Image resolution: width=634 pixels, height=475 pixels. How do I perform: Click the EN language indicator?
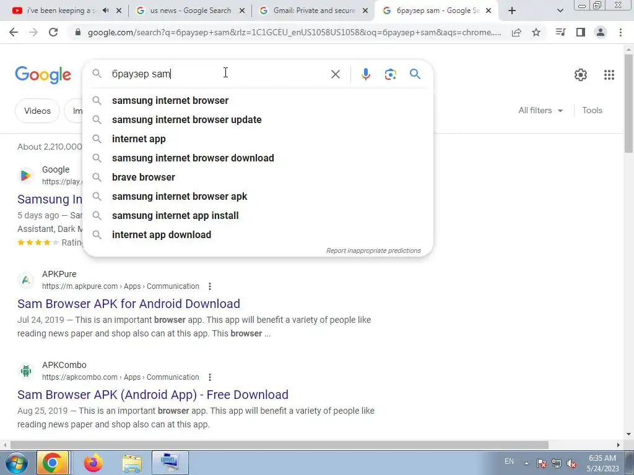[509, 461]
